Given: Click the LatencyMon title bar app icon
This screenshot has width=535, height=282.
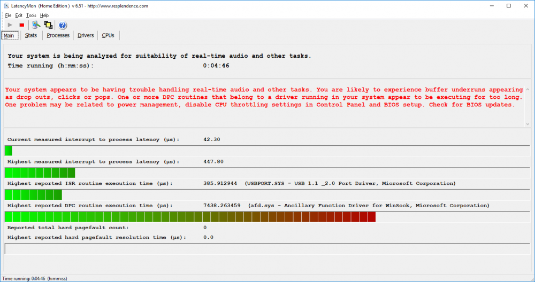Looking at the screenshot, I should pyautogui.click(x=6, y=6).
